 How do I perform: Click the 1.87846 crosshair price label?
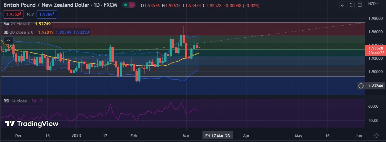[375, 86]
